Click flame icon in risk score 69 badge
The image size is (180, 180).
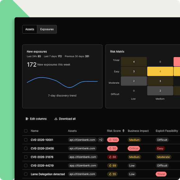pyautogui.click(x=110, y=165)
